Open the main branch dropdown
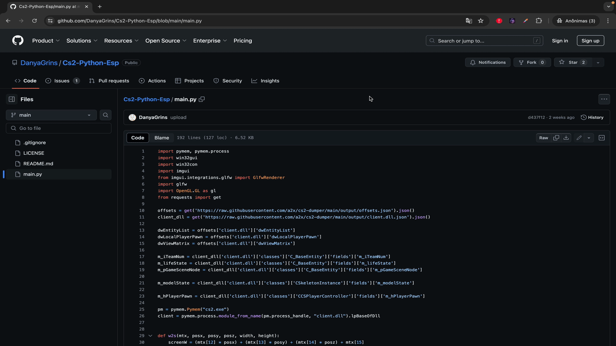616x346 pixels. (51, 115)
